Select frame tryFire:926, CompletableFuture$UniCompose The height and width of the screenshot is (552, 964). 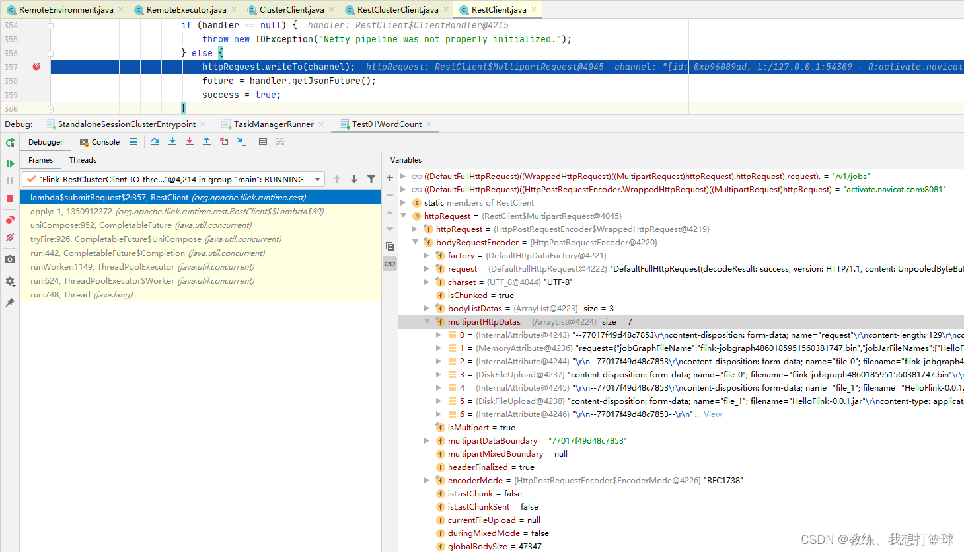200,239
